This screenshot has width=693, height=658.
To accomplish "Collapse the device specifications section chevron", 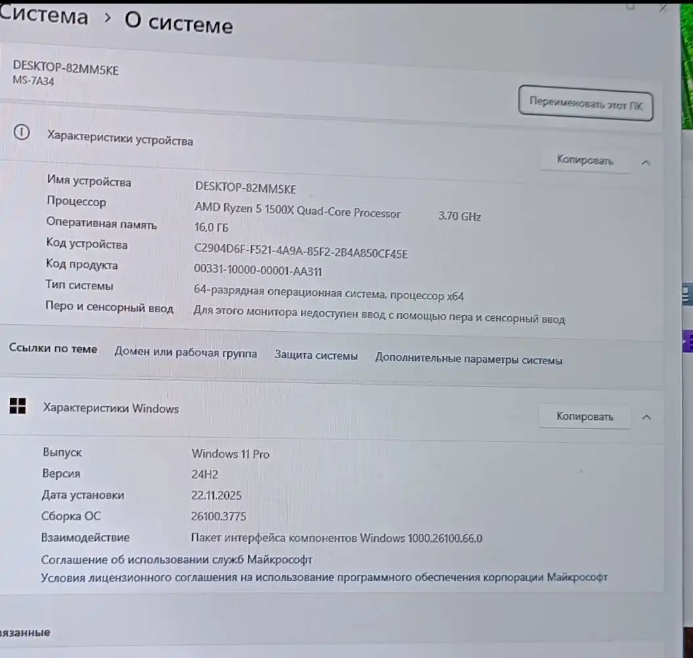I will (646, 161).
